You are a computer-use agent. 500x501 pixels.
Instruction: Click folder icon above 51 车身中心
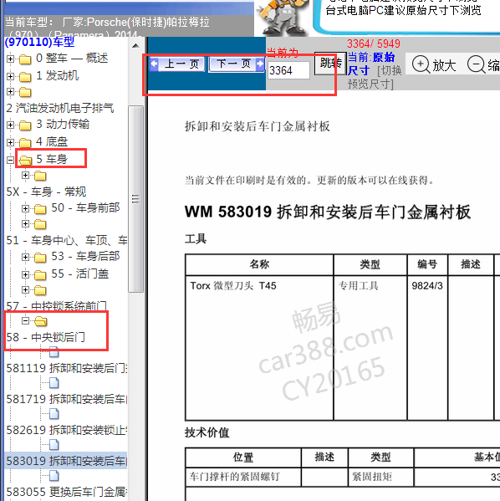click(40, 224)
